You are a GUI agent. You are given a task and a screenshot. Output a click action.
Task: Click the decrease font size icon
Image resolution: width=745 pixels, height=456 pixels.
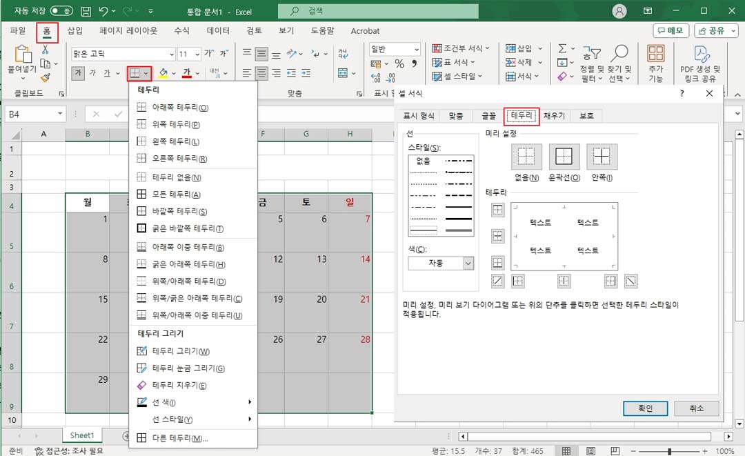[223, 53]
